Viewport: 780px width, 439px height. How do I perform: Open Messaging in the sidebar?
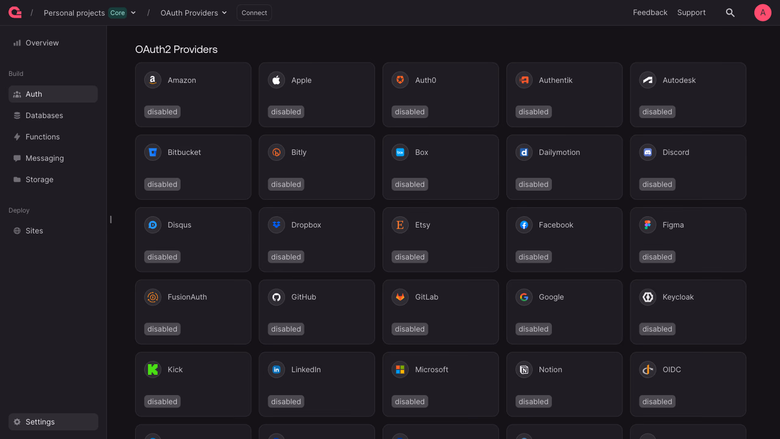(x=53, y=158)
